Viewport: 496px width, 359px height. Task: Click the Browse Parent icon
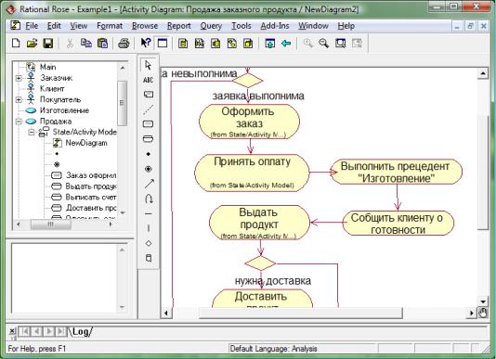[x=269, y=43]
